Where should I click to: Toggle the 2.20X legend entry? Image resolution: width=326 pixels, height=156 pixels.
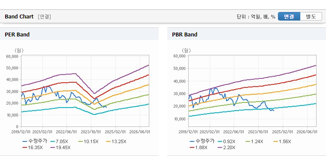[x=226, y=147]
